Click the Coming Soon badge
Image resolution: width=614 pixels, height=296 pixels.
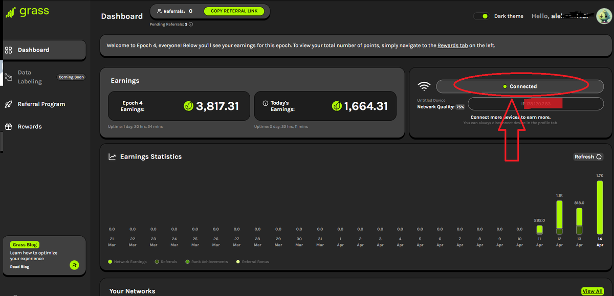click(71, 77)
